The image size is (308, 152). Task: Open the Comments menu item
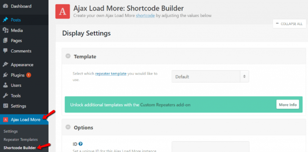point(21,51)
